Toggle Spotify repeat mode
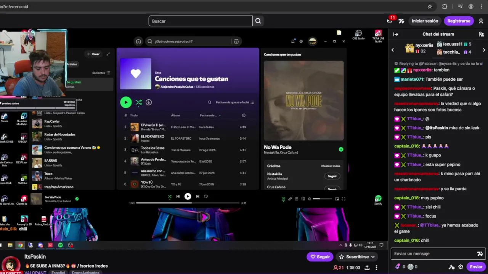This screenshot has width=488, height=274. (x=206, y=196)
